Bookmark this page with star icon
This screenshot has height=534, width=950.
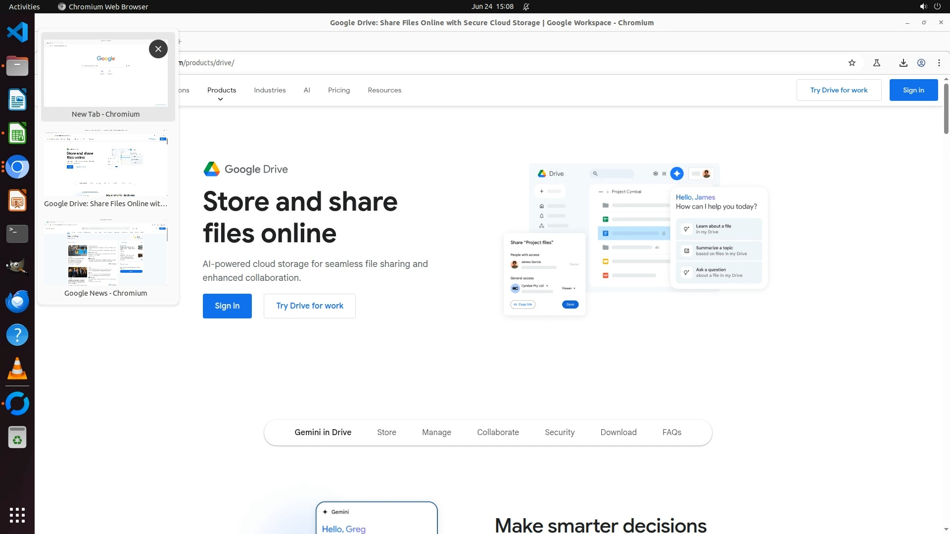[852, 63]
